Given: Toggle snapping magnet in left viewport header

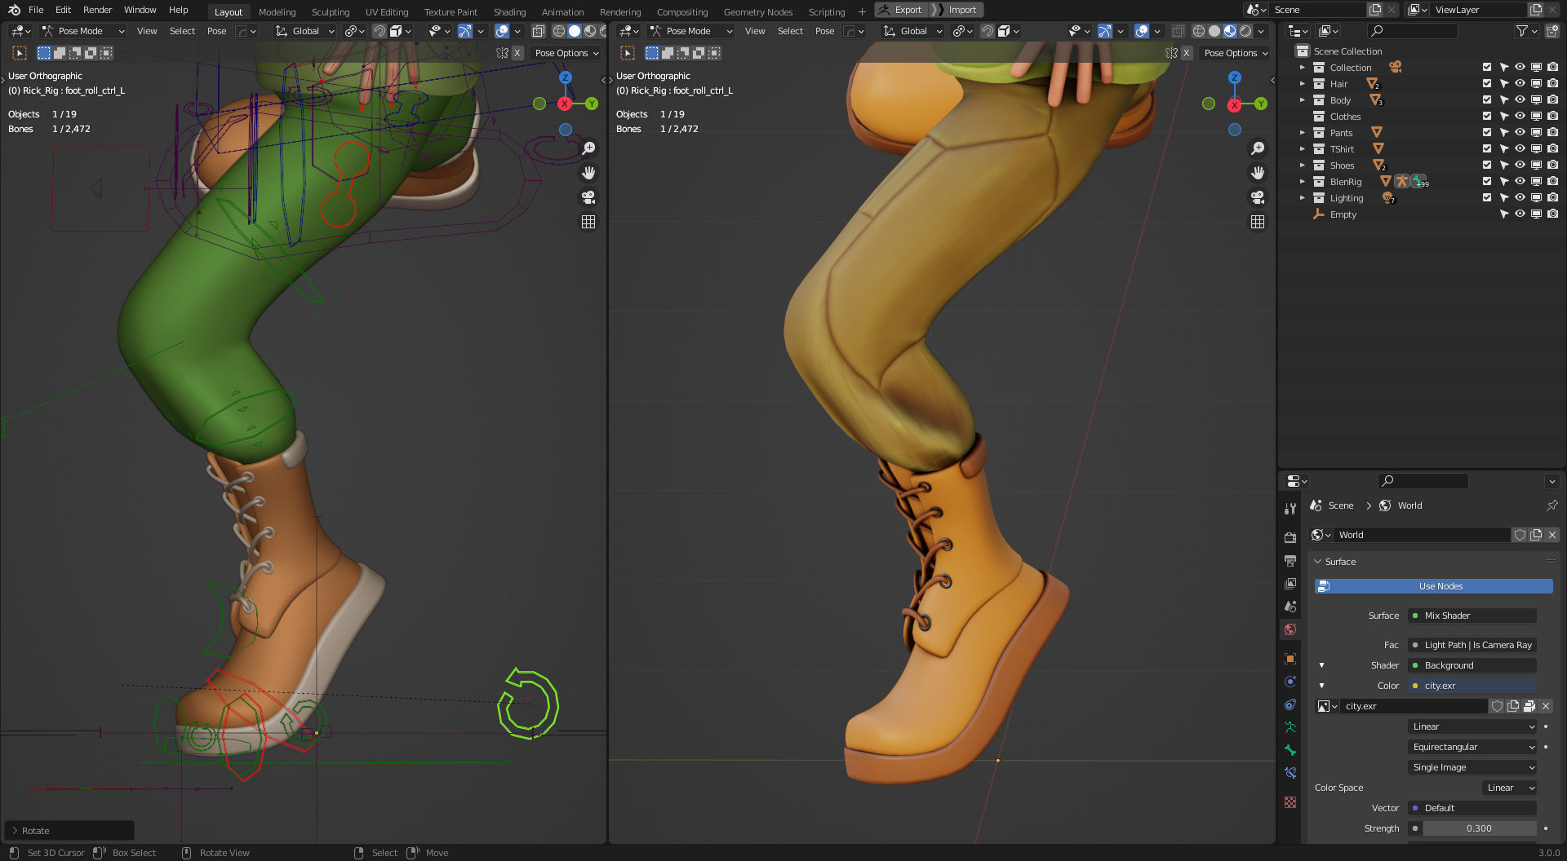Looking at the screenshot, I should coord(380,31).
